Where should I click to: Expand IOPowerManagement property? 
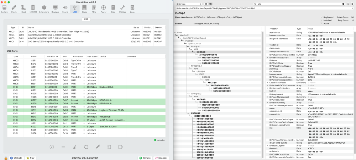point(267,97)
